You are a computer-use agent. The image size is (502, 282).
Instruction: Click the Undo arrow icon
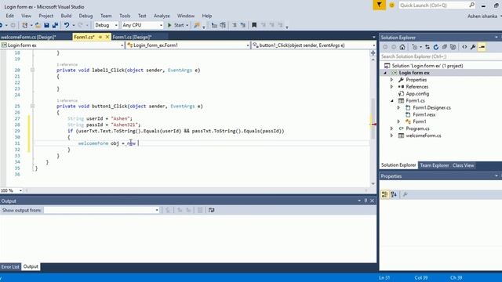point(66,25)
